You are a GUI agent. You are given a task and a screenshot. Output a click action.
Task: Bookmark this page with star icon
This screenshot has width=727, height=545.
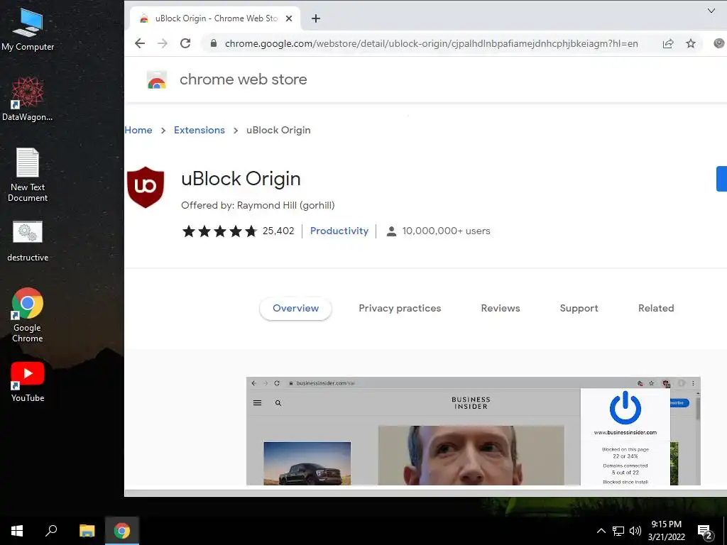click(691, 43)
